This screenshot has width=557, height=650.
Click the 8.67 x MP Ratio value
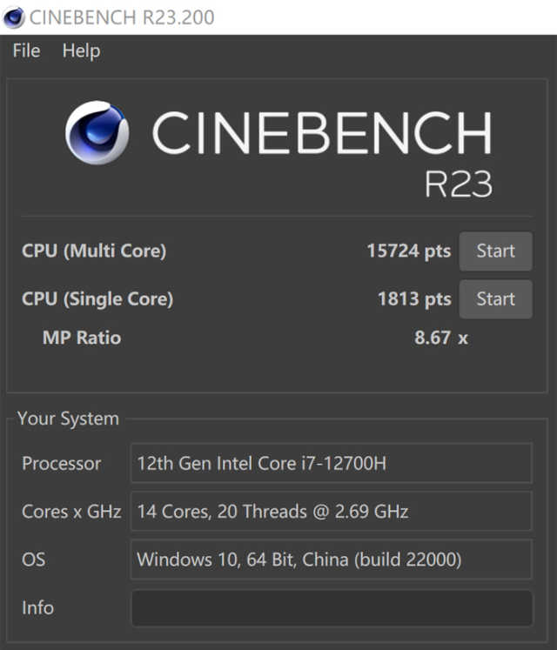coord(440,338)
